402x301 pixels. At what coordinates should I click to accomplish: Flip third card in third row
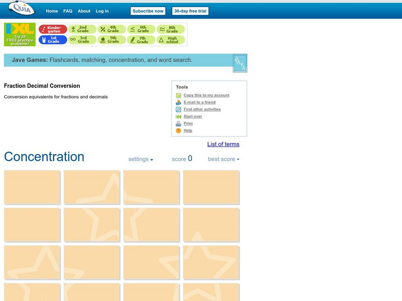(151, 262)
